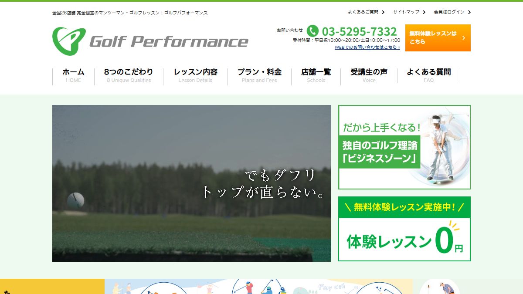Click the Golf Performance logo
The height and width of the screenshot is (294, 523).
click(x=150, y=41)
